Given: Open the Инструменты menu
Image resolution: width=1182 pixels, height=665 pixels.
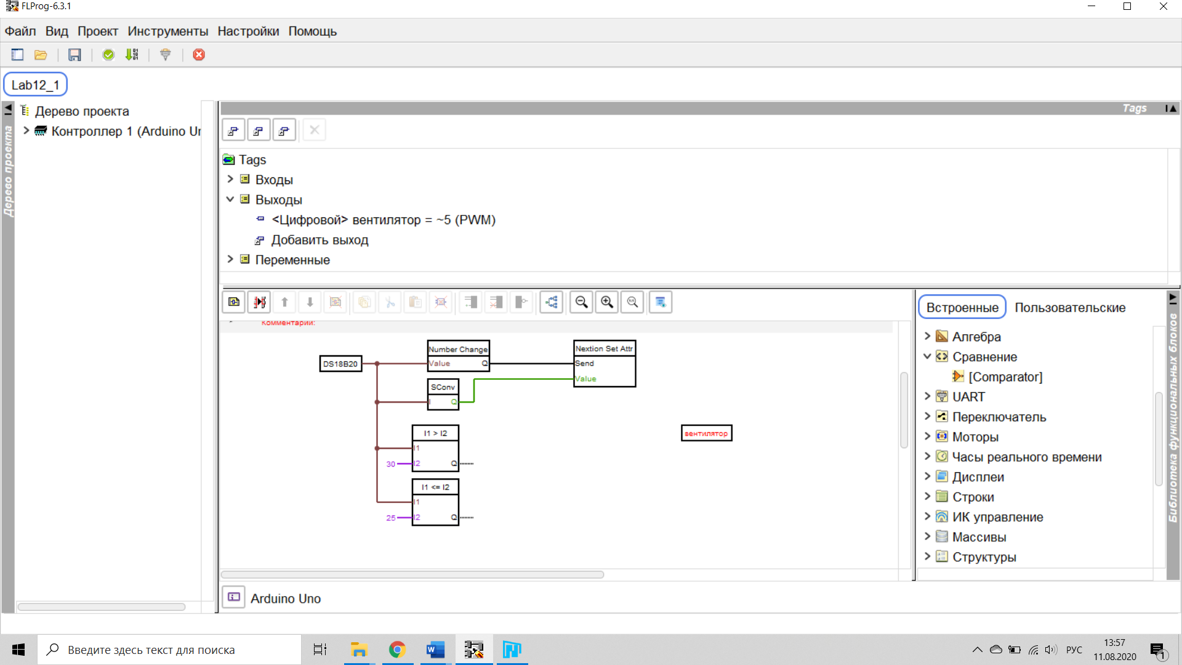Looking at the screenshot, I should pyautogui.click(x=167, y=31).
